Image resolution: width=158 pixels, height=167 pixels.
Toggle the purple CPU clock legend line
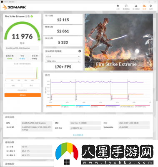(x=113, y=106)
